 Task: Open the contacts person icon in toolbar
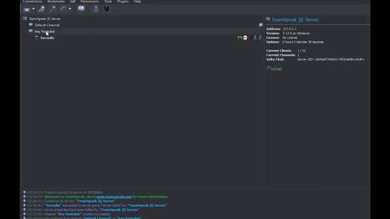96,9
